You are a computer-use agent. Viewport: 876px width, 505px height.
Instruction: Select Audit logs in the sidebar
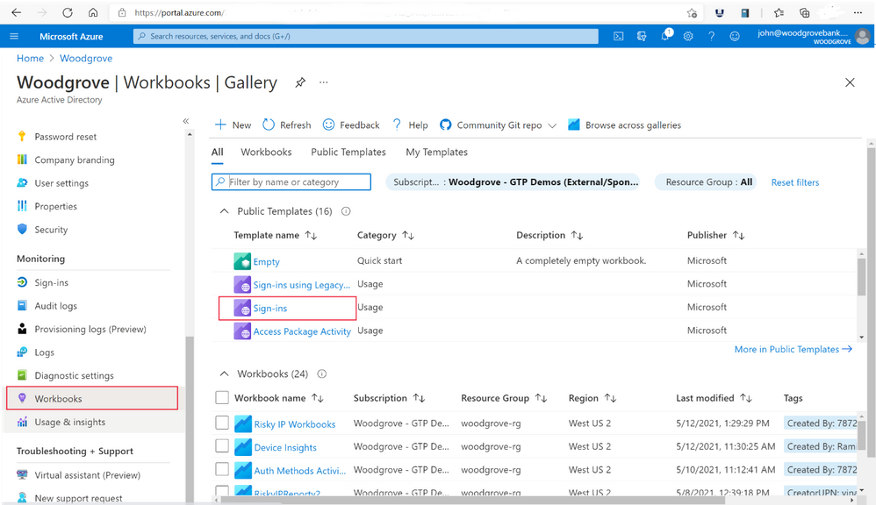(53, 305)
